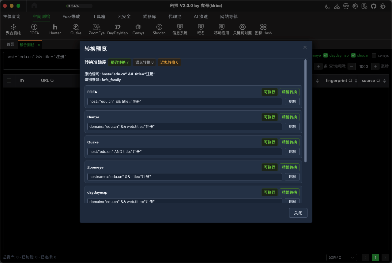Image resolution: width=392 pixels, height=263 pixels.
Task: Click the Quake query field in the dialog
Action: [185, 152]
